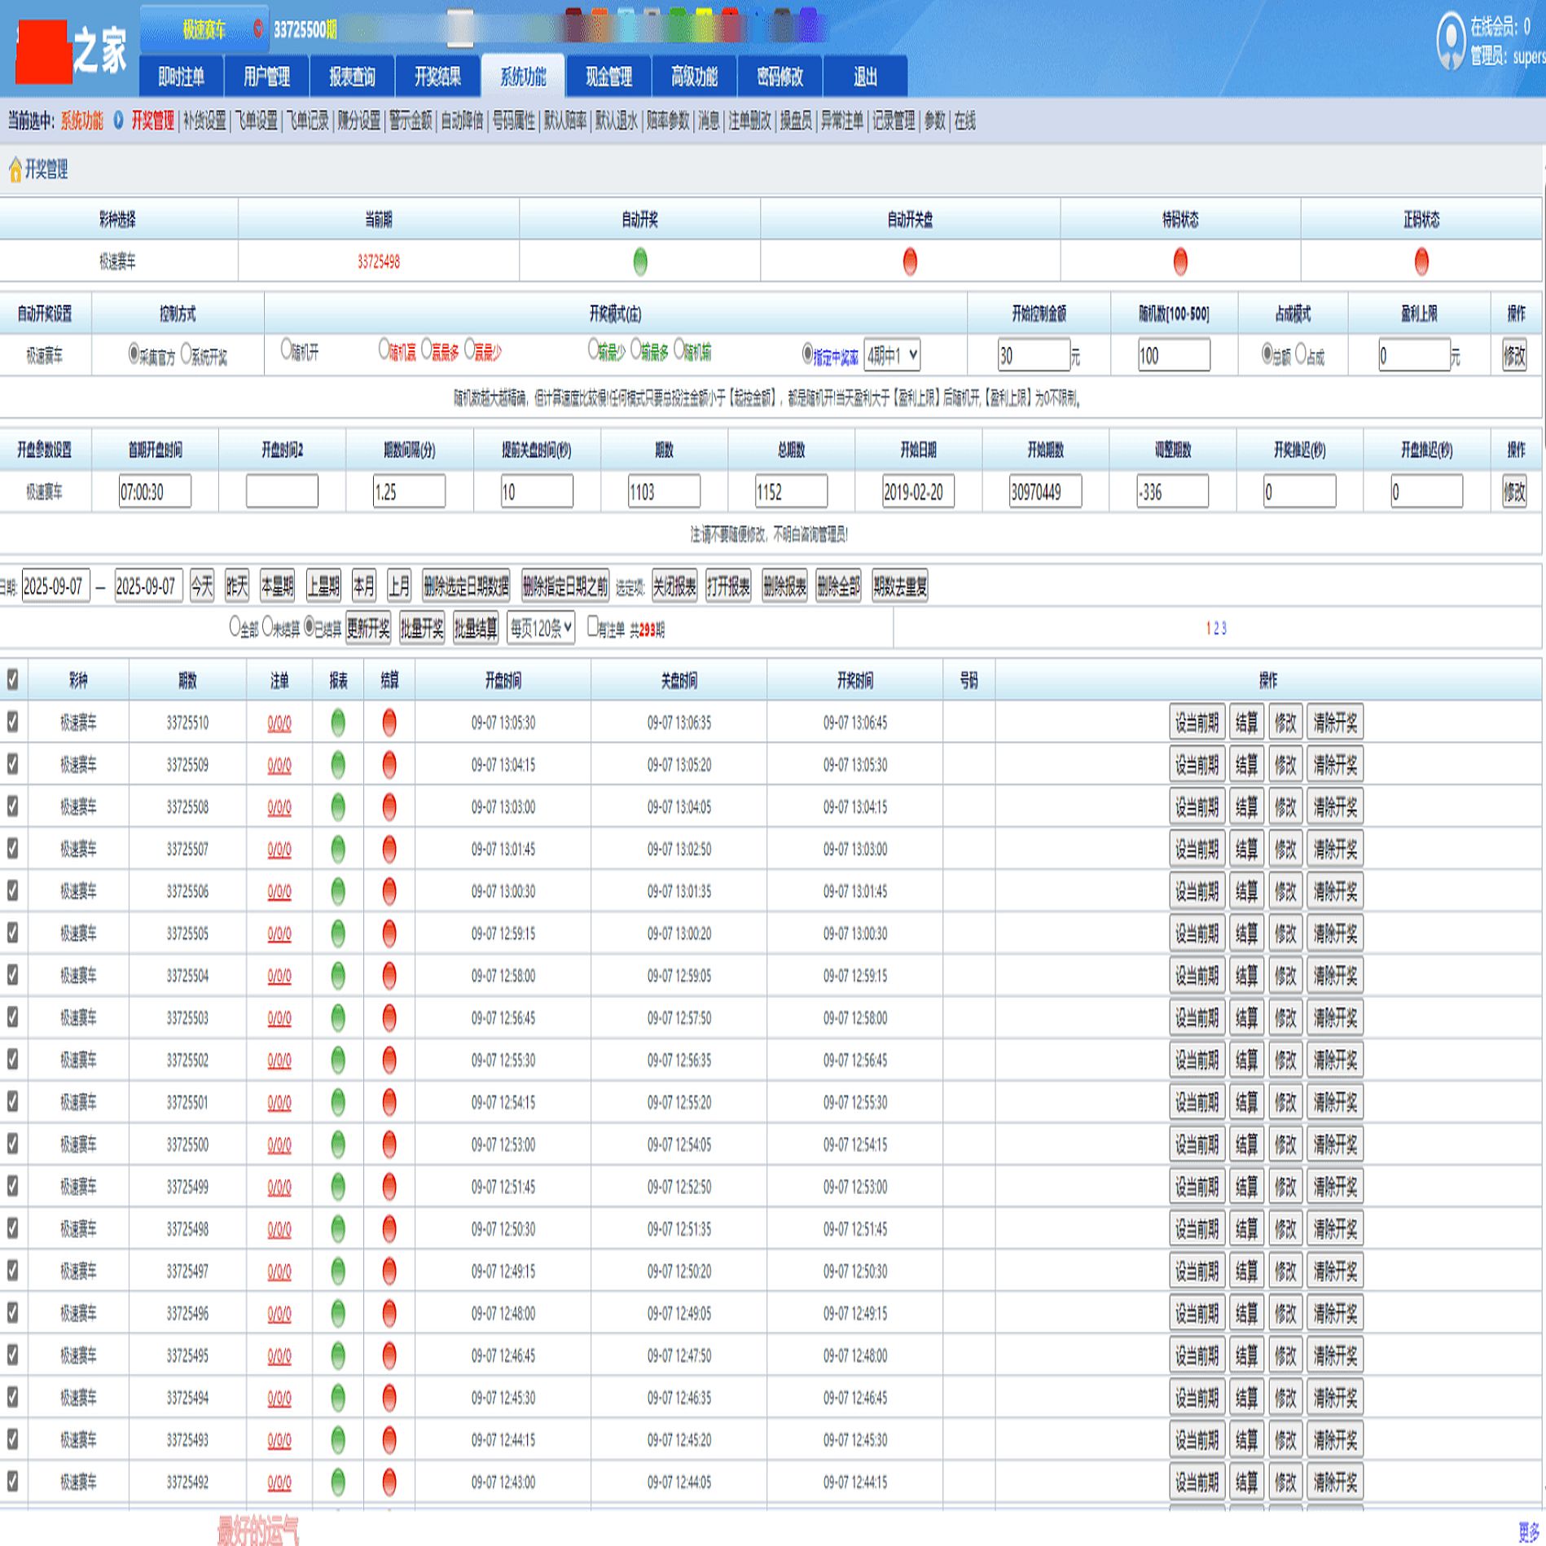1546x1546 pixels.
Task: Click the green 自动开奖 status light
Action: click(640, 262)
